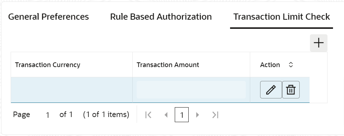
Task: Select the empty Transaction Currency cell
Action: tap(71, 90)
